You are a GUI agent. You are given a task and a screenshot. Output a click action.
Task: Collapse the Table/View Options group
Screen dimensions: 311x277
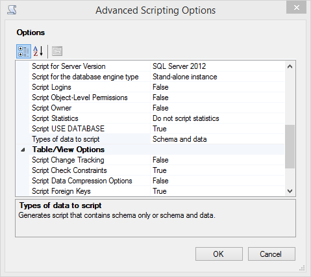click(23, 150)
